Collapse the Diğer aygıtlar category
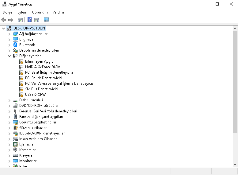Viewport: 238px width, 175px height. [9, 56]
